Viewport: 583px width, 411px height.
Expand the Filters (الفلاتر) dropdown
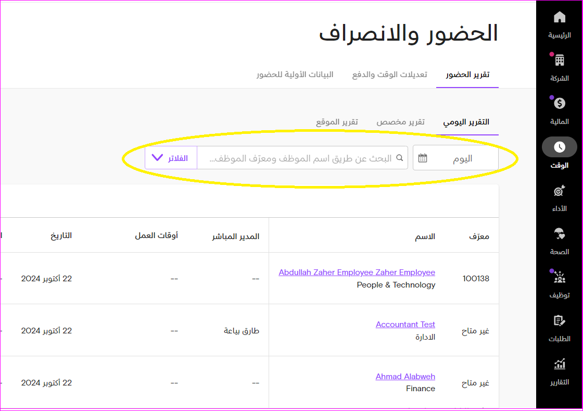(x=171, y=158)
